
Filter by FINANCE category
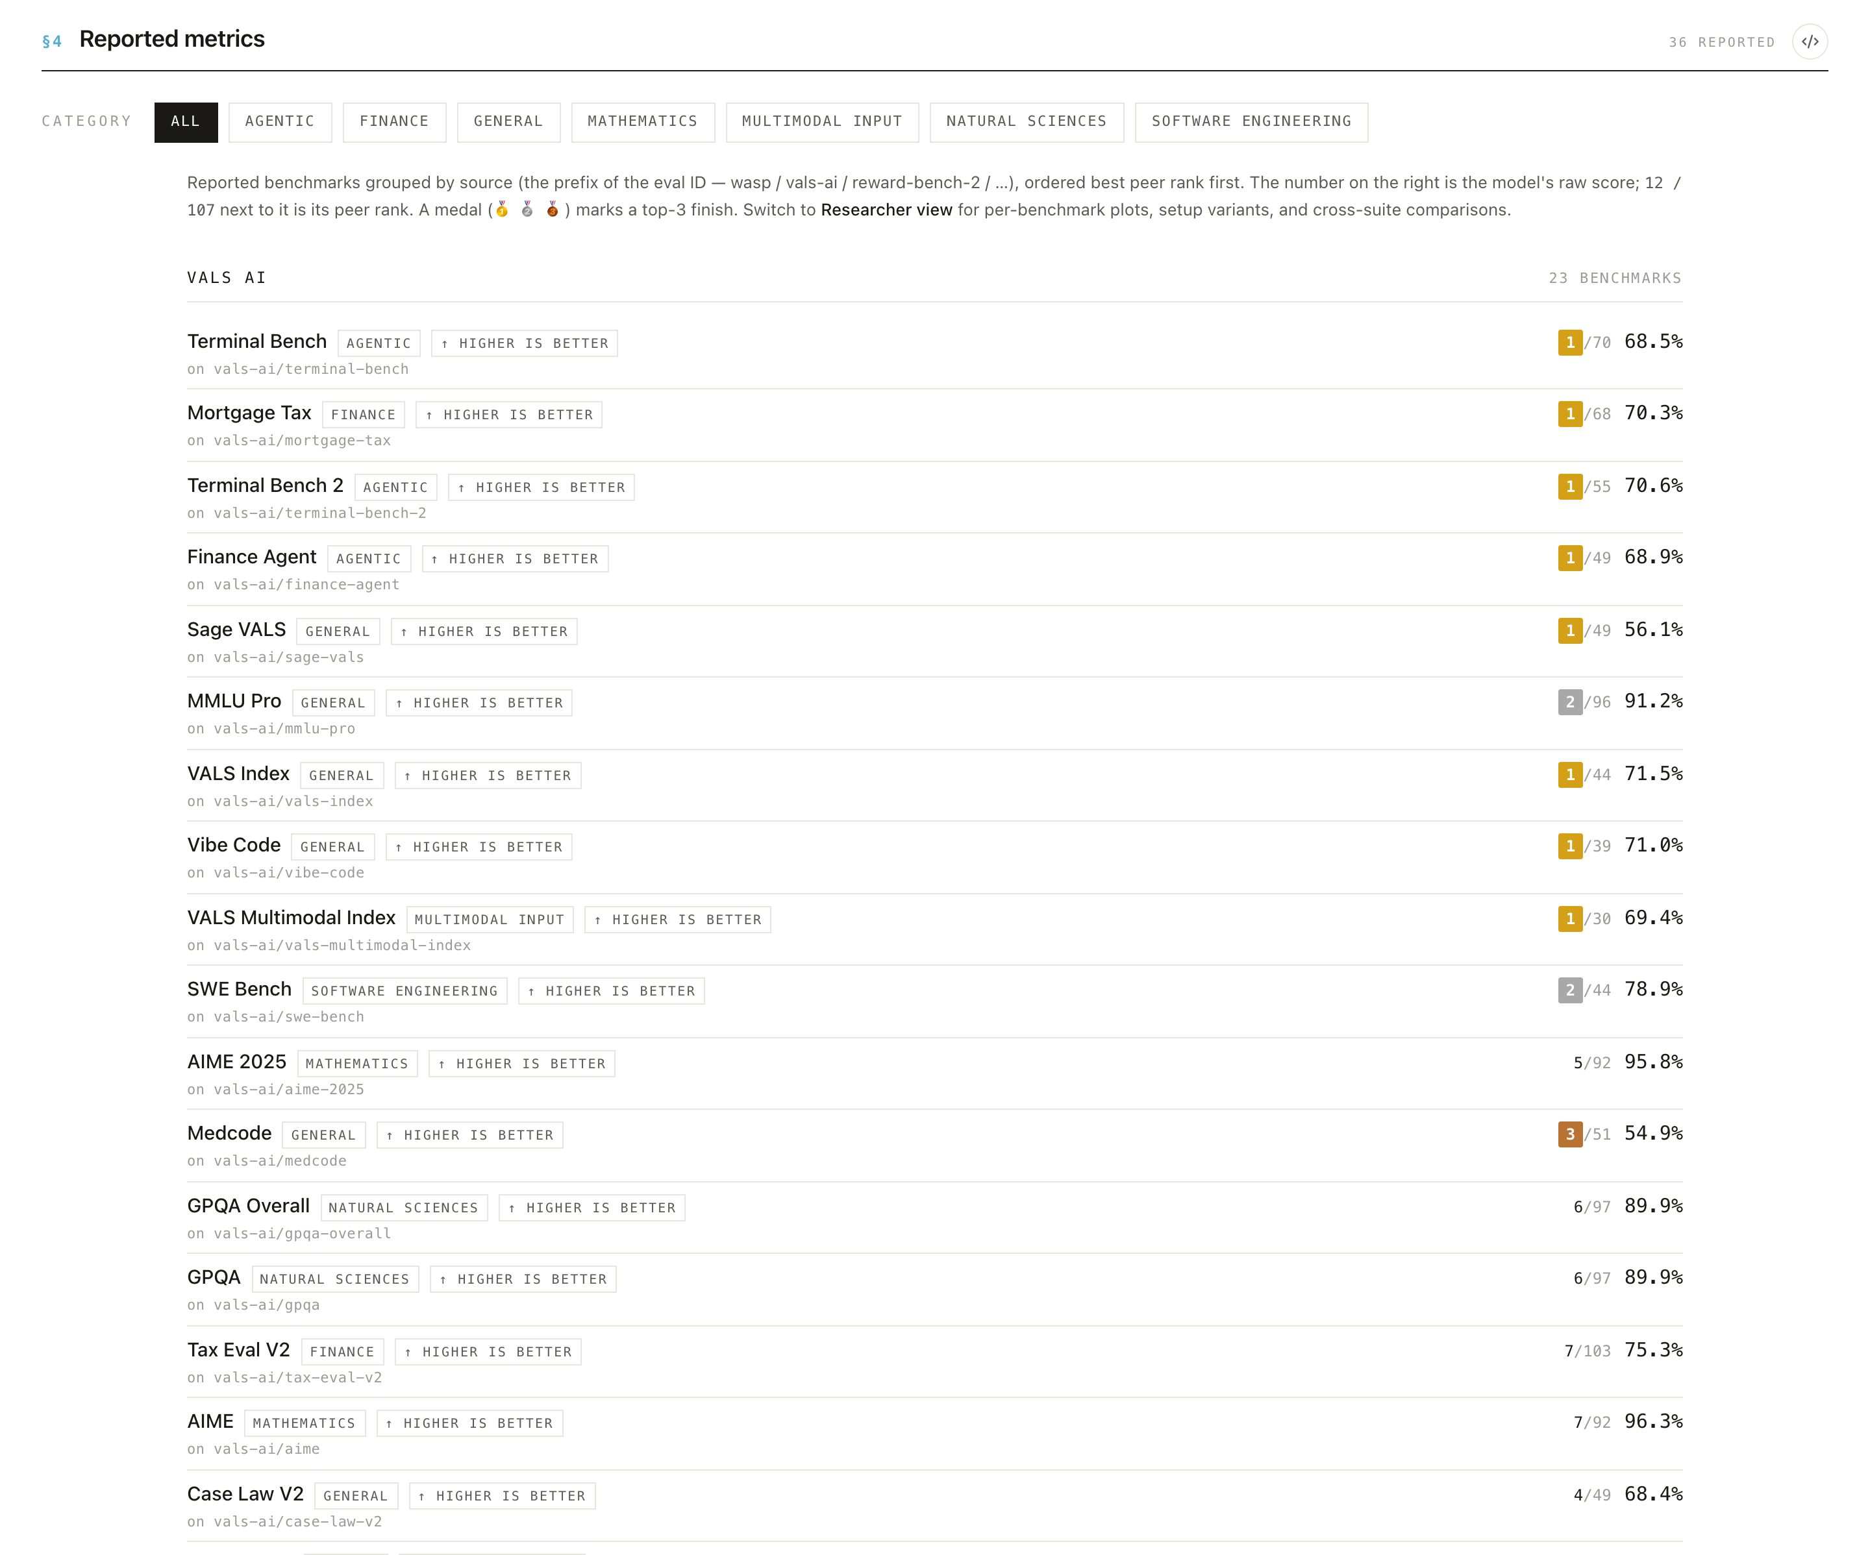click(393, 121)
